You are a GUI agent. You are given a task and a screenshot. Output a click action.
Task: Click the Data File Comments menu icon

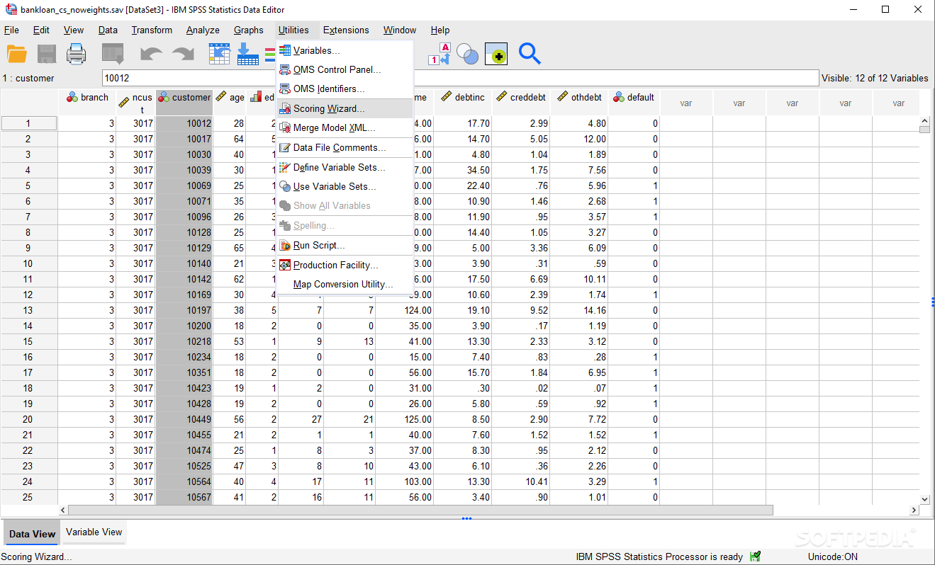coord(285,147)
